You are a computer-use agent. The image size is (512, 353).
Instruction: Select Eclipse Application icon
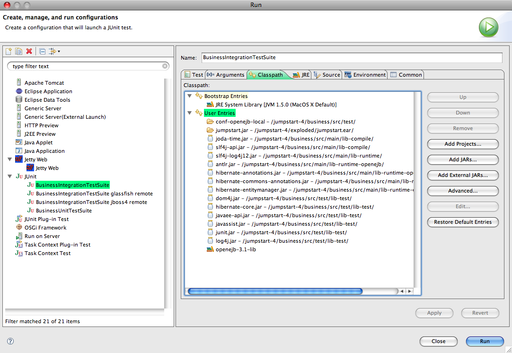(x=19, y=91)
